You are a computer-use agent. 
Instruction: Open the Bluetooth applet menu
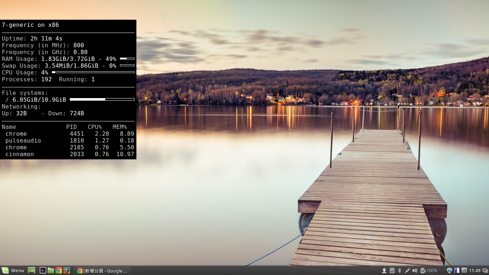pos(400,271)
